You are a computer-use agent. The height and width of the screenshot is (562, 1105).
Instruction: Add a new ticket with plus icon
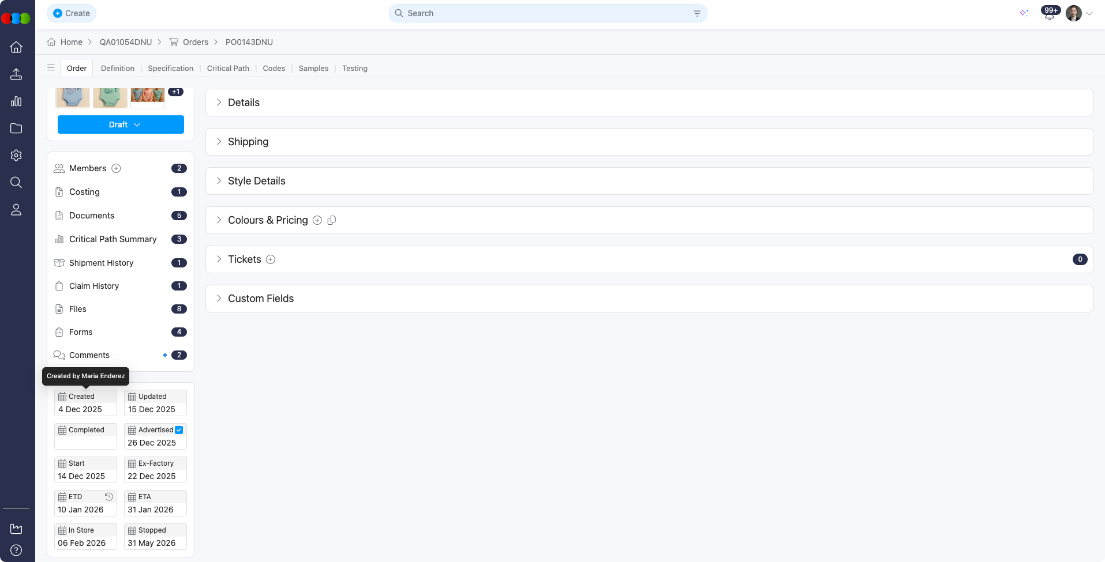coord(271,259)
